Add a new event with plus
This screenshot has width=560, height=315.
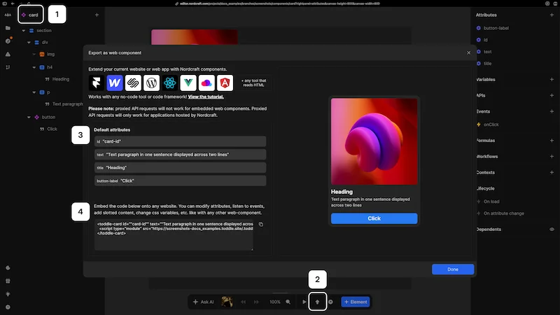(x=552, y=111)
